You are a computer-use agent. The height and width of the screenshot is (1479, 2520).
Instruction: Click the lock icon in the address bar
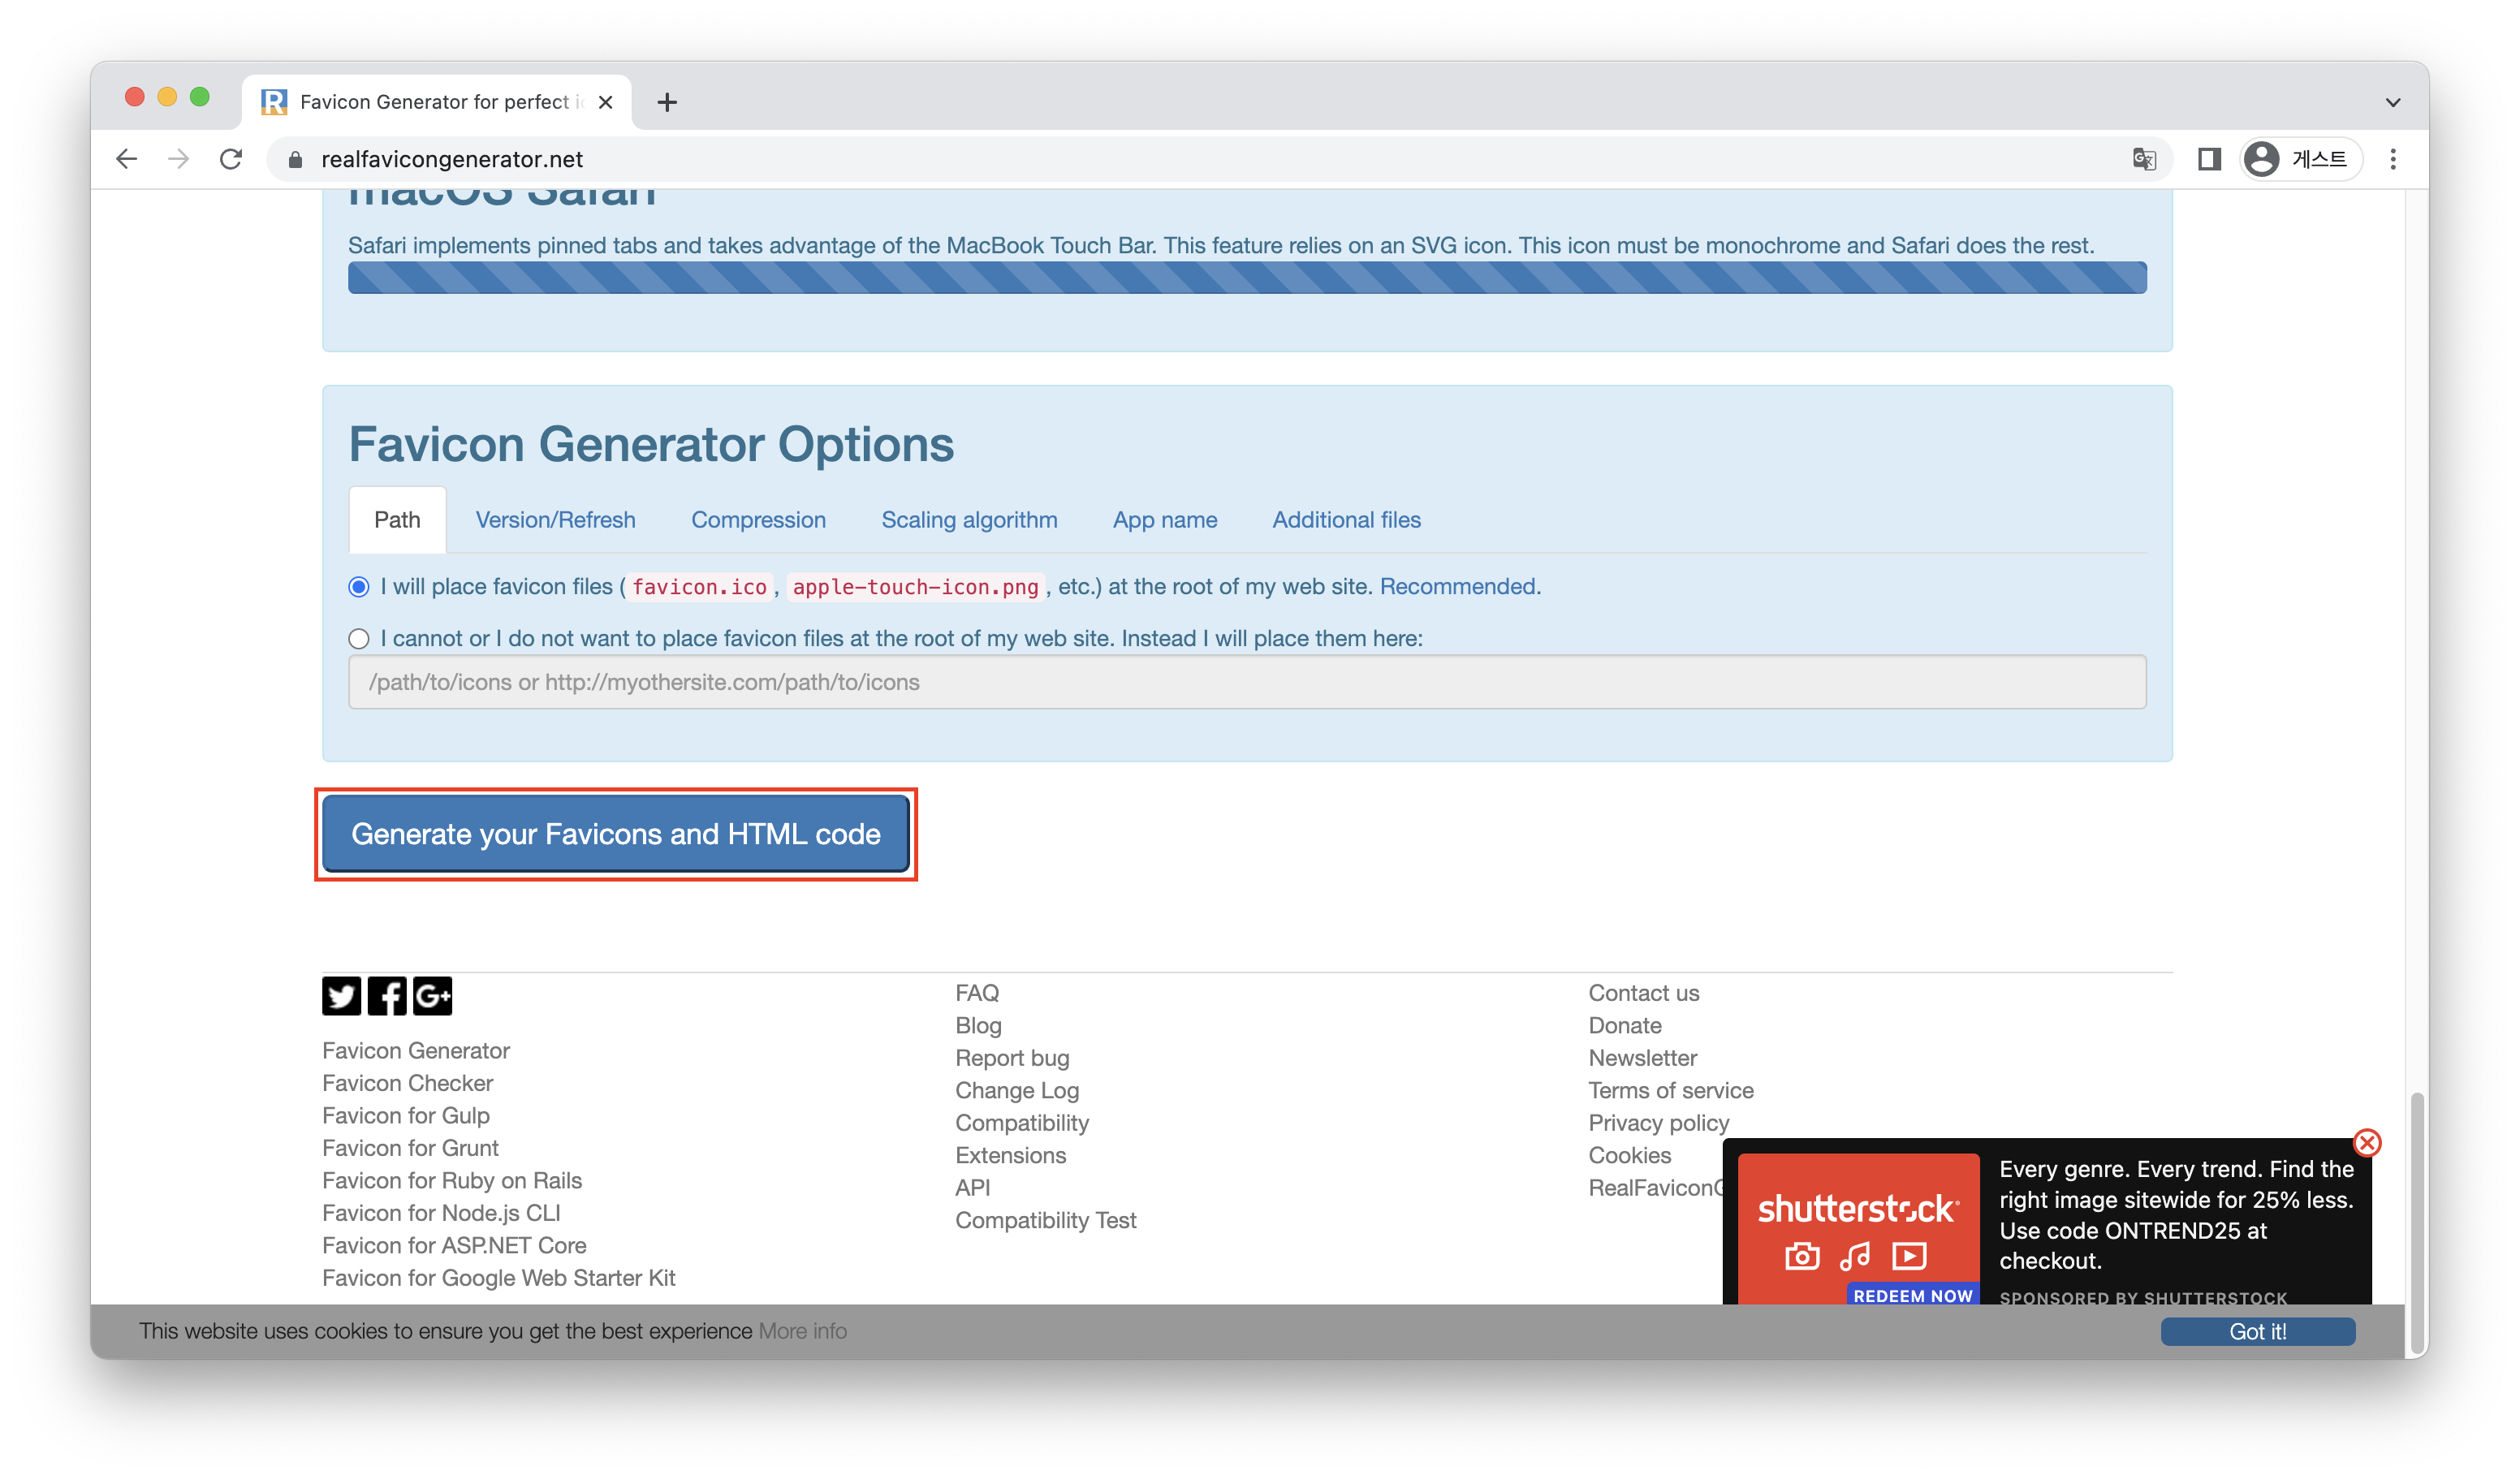tap(295, 160)
